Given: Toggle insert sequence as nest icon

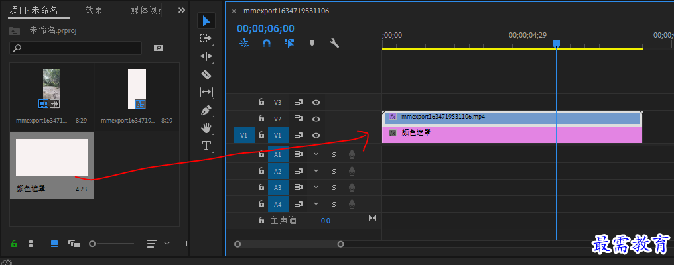Looking at the screenshot, I should [244, 43].
